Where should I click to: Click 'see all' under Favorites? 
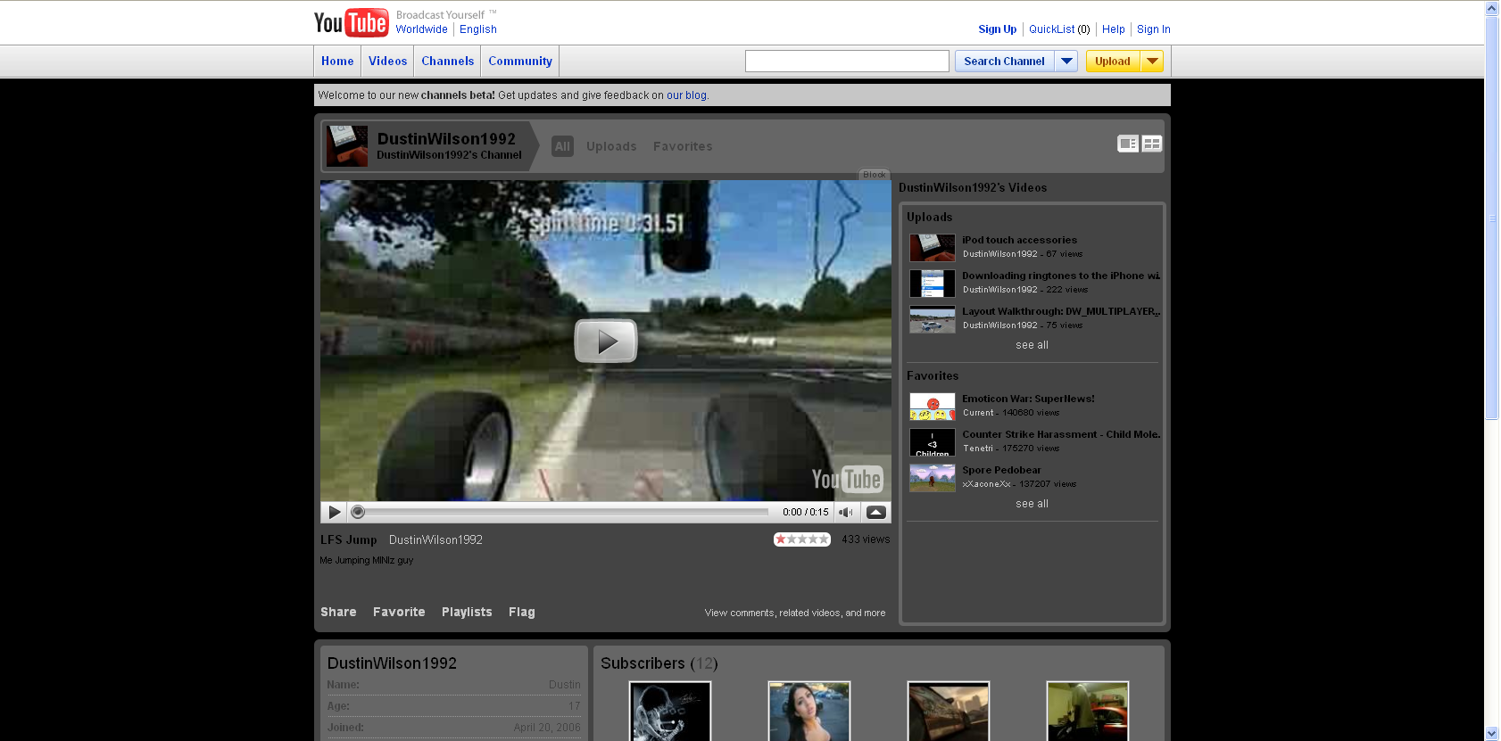tap(1032, 504)
